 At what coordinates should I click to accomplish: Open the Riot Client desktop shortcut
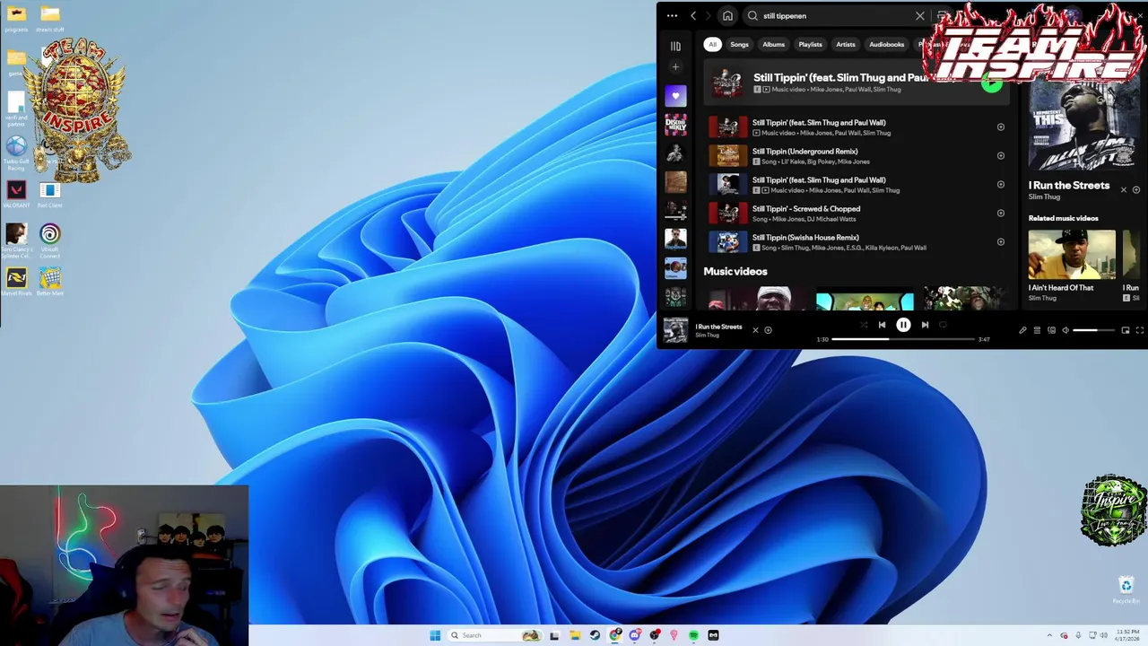pos(49,194)
